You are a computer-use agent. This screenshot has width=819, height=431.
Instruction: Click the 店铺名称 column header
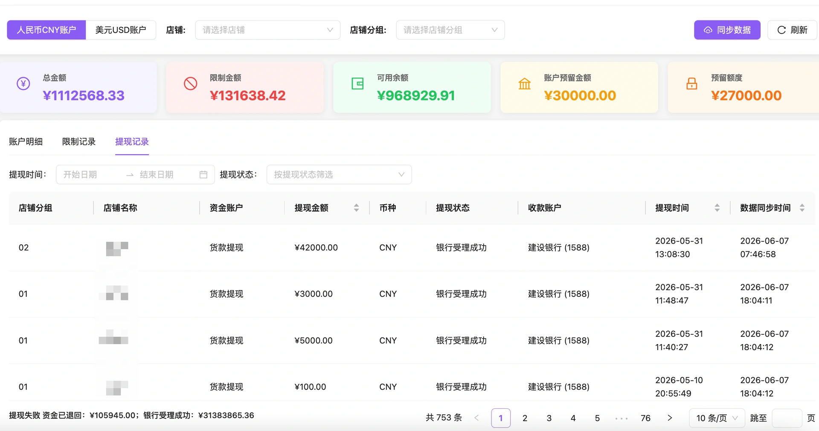tap(120, 208)
